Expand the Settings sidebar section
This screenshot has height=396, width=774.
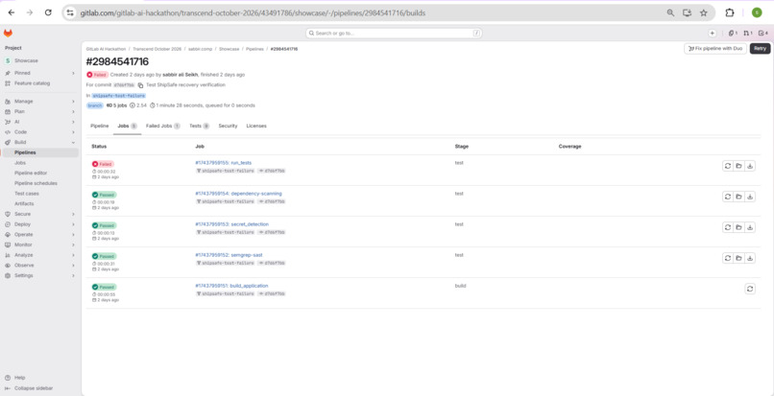pos(39,276)
